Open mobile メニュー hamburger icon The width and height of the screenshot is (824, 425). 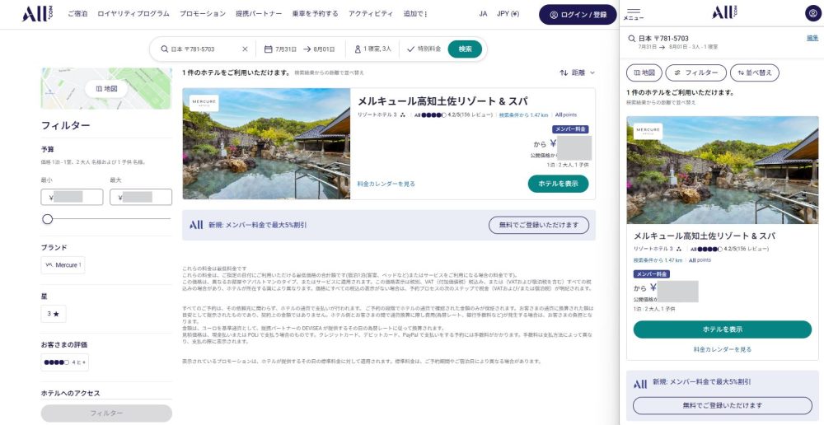coord(634,14)
